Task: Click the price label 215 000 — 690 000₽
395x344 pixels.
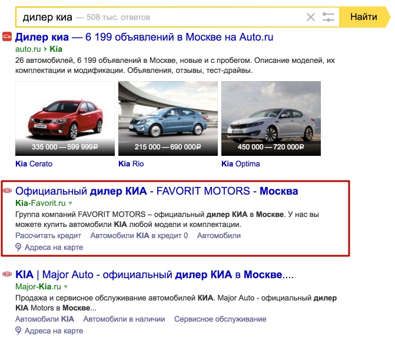Action: point(168,147)
